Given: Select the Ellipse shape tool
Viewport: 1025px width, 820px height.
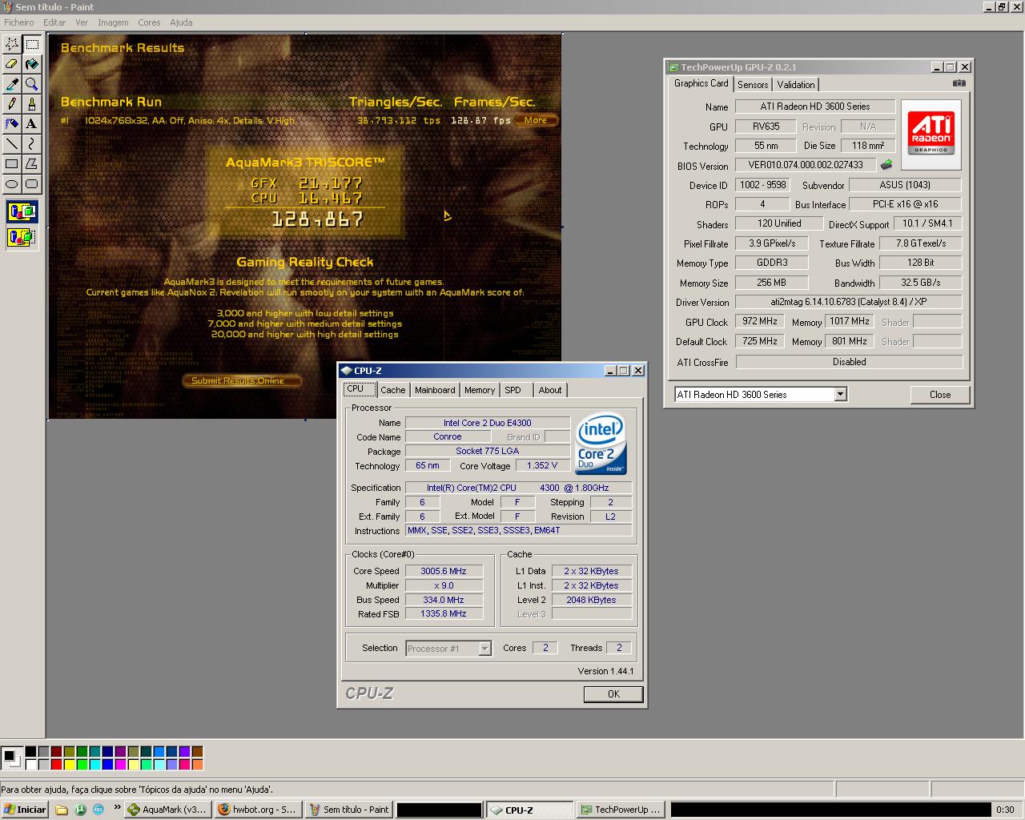Looking at the screenshot, I should pos(12,183).
